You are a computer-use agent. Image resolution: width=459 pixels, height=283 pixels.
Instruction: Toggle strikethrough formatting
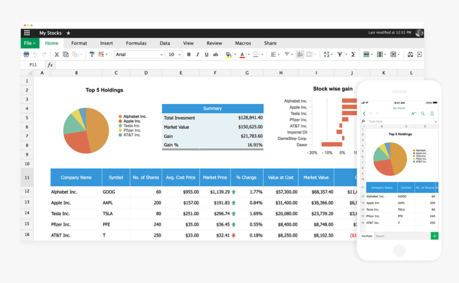(216, 54)
